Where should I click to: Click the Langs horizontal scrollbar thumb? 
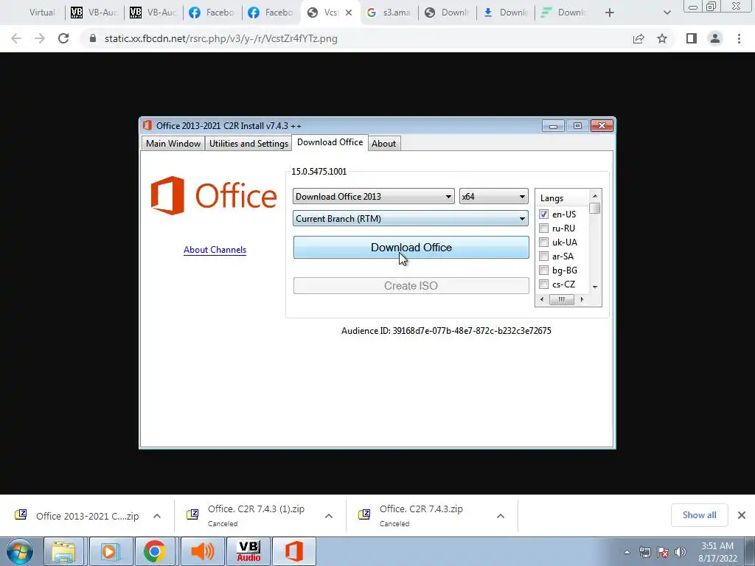pos(561,299)
